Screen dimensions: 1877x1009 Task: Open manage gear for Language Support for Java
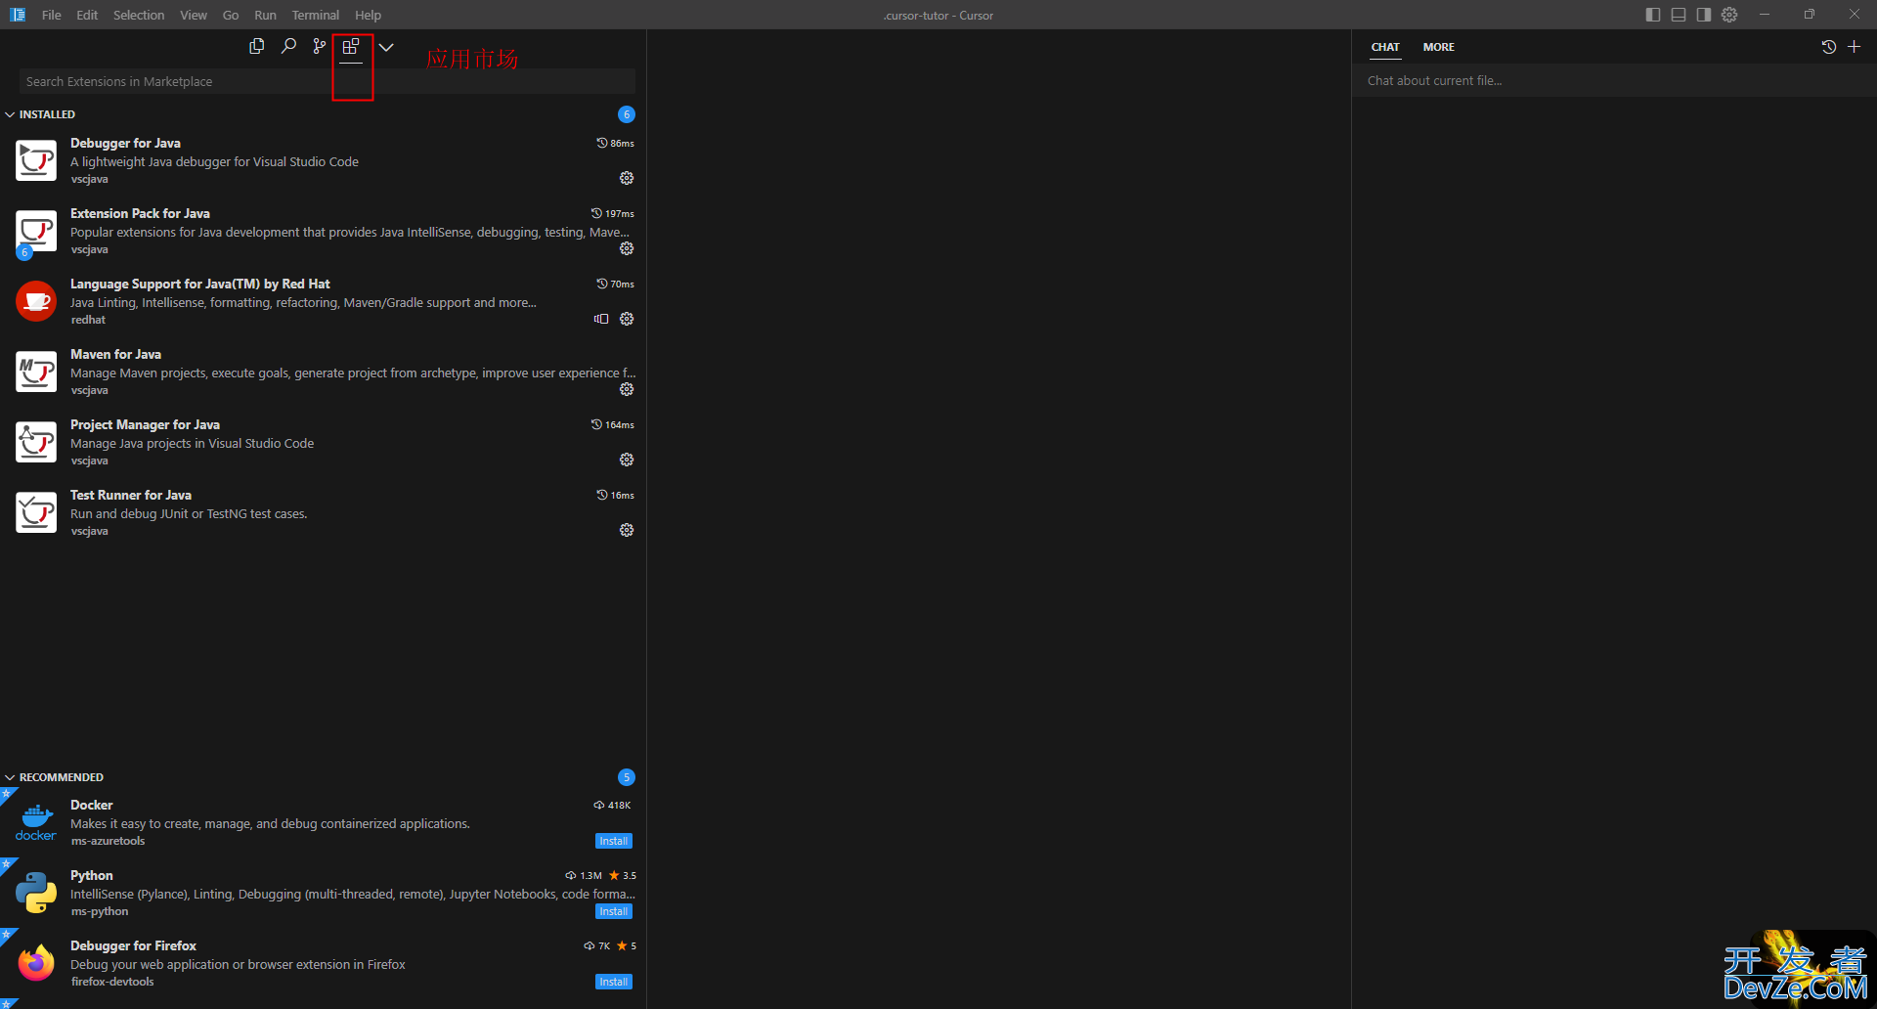point(627,319)
